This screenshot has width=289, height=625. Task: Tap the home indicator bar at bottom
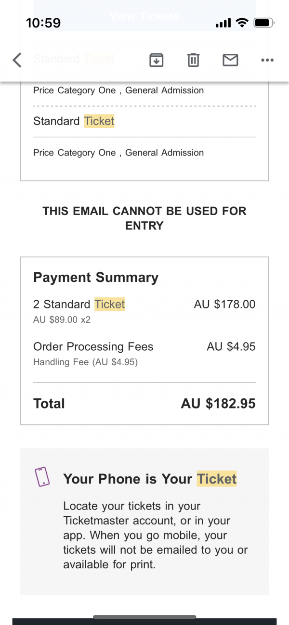click(x=144, y=616)
